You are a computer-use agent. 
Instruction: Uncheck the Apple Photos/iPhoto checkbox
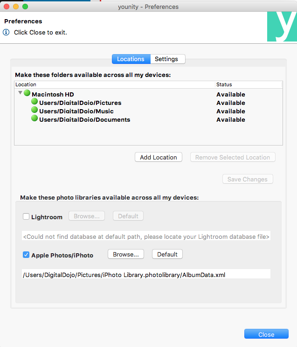tap(26, 255)
